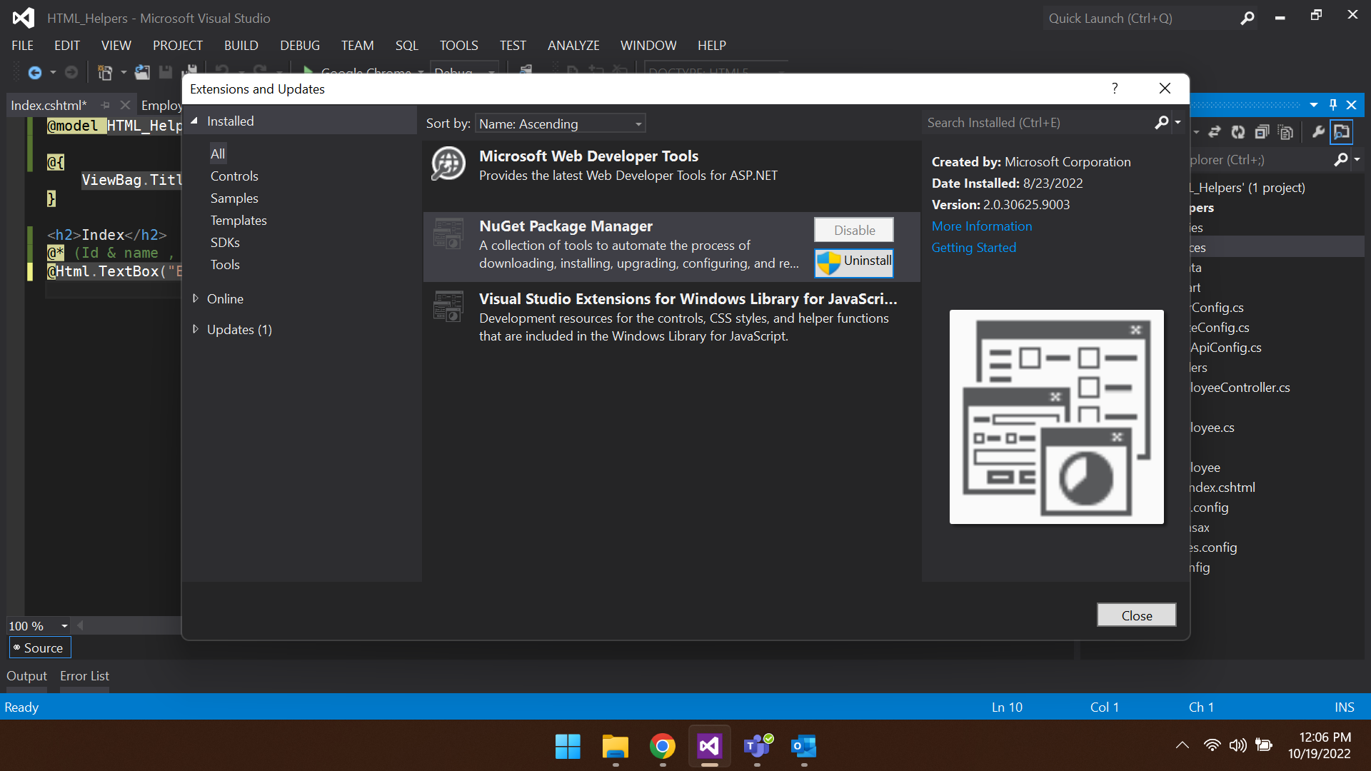Click the Quick Launch search icon

pyautogui.click(x=1247, y=17)
